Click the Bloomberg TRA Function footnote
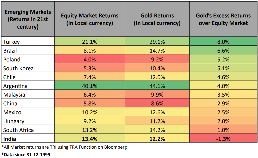 point(64,147)
